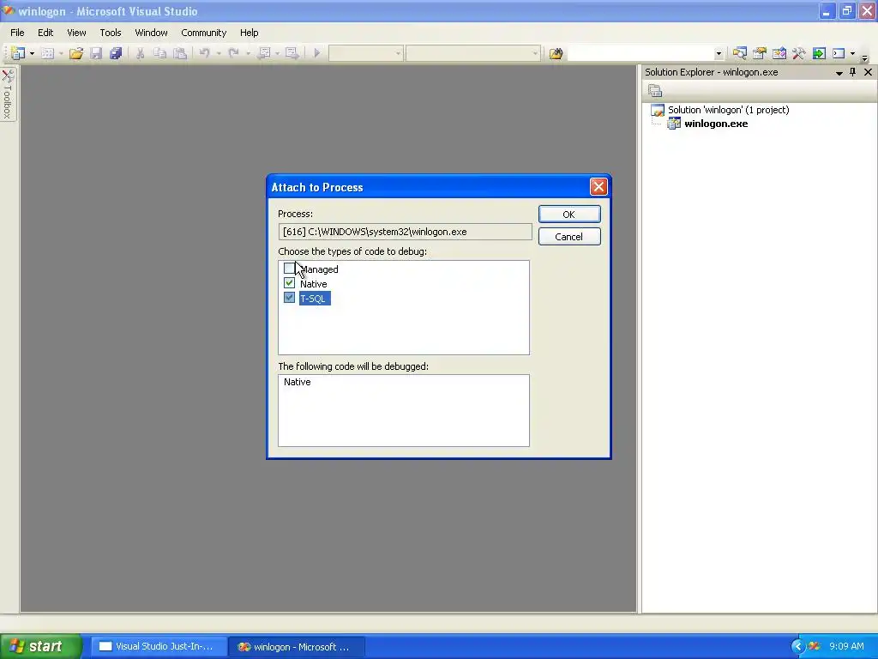Open the Edit menu
This screenshot has height=659, width=878.
pos(45,33)
